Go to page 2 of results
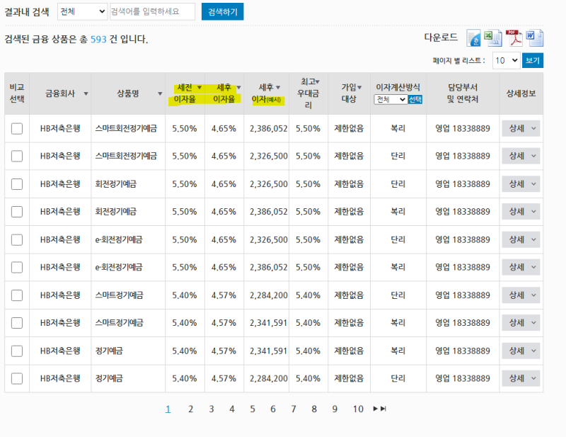566x437 pixels. [x=190, y=409]
